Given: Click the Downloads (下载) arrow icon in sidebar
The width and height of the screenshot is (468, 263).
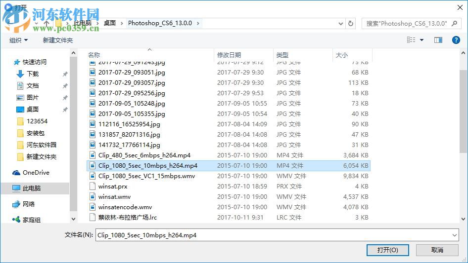Looking at the screenshot, I should 20,74.
